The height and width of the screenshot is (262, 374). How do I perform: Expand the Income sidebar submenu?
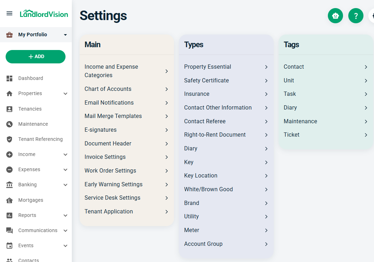[x=65, y=155]
